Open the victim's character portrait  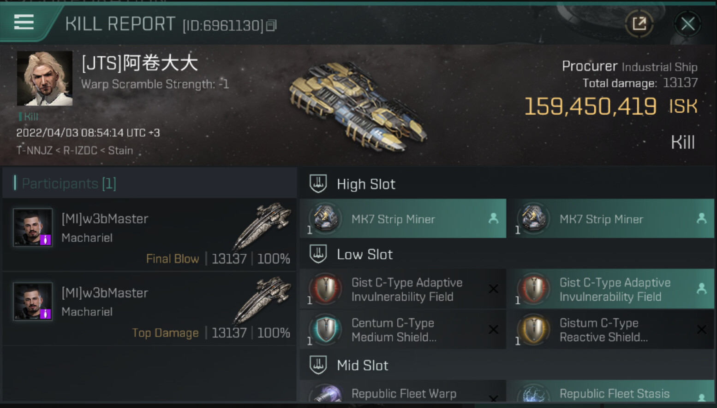45,78
